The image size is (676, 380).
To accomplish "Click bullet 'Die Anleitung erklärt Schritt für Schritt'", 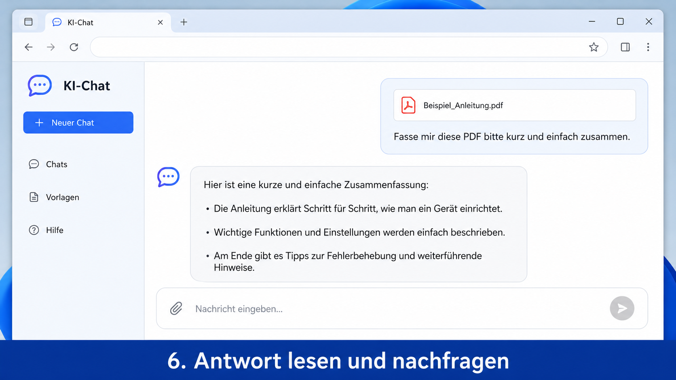I will coord(358,208).
